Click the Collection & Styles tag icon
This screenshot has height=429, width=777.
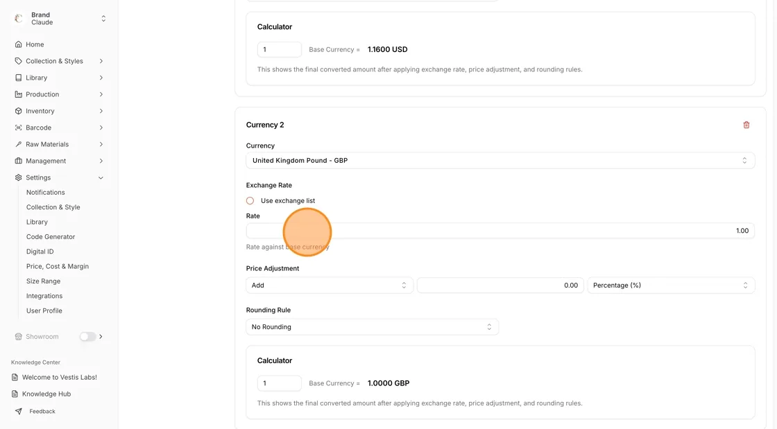click(18, 61)
